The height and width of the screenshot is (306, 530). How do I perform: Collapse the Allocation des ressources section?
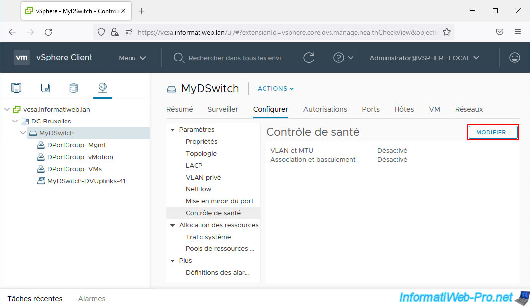tap(173, 225)
